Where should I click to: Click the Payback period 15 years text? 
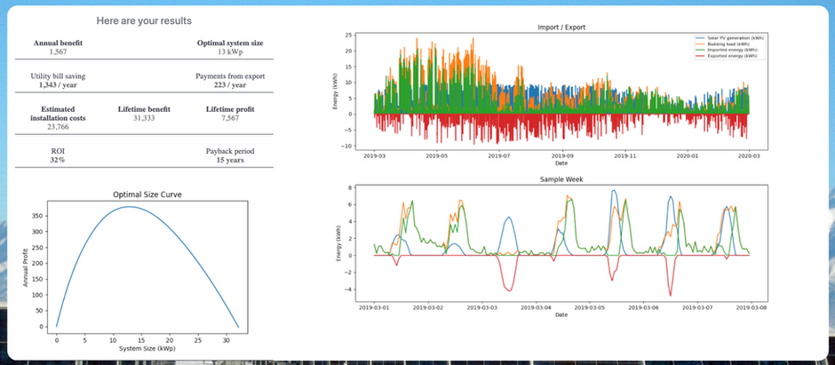230,160
